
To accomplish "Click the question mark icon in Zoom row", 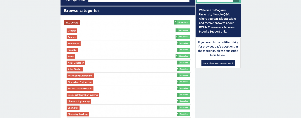I will click(x=177, y=56).
